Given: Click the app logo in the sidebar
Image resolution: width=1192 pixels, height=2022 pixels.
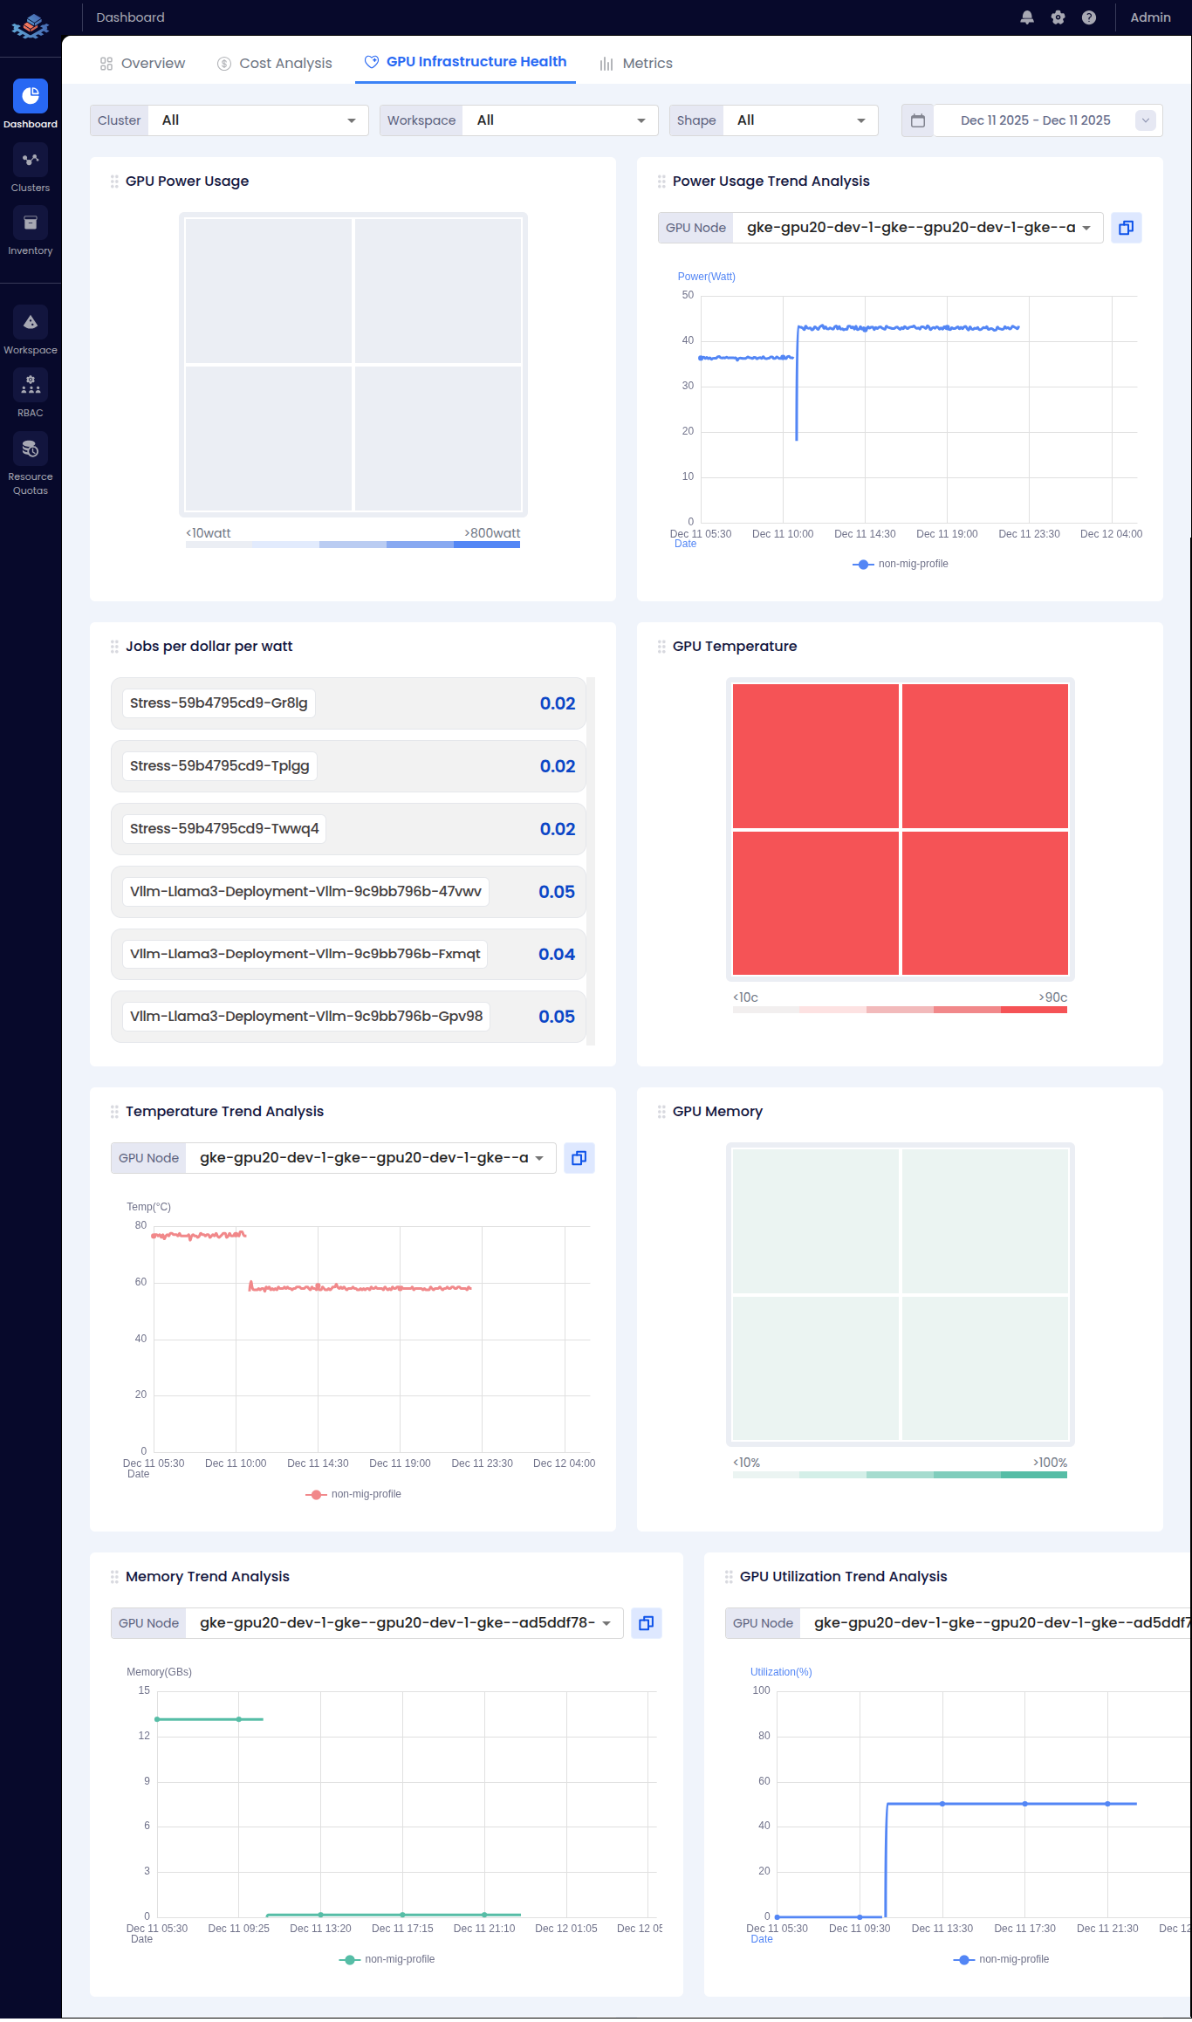Looking at the screenshot, I should [x=31, y=26].
